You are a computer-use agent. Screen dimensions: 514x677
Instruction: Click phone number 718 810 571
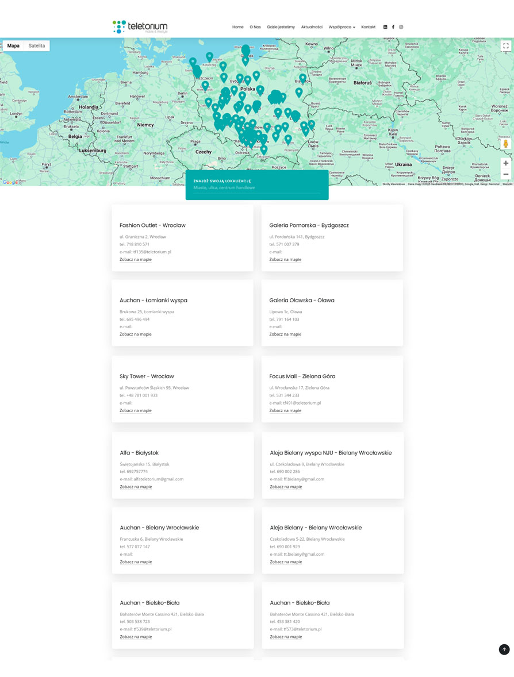pos(138,244)
